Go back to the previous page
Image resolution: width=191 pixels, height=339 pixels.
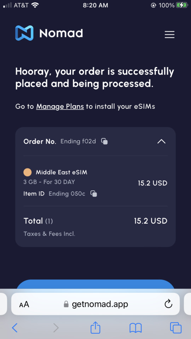coord(15,328)
